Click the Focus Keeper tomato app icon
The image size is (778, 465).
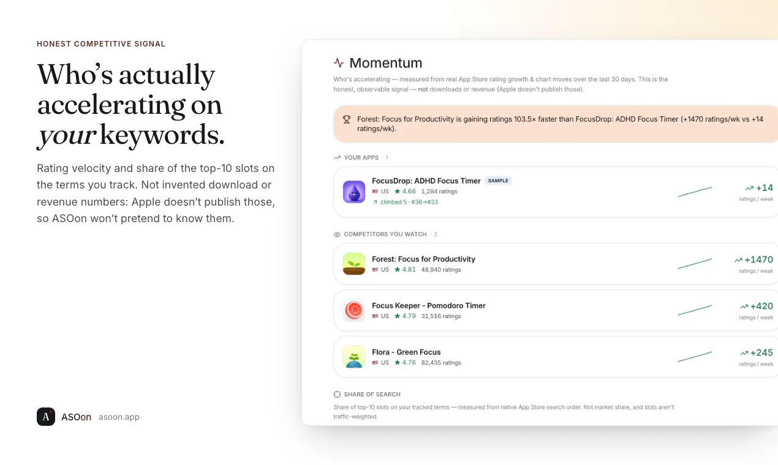(354, 310)
